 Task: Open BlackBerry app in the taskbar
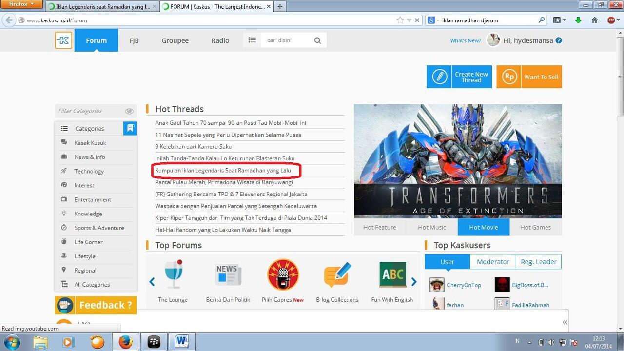(154, 342)
